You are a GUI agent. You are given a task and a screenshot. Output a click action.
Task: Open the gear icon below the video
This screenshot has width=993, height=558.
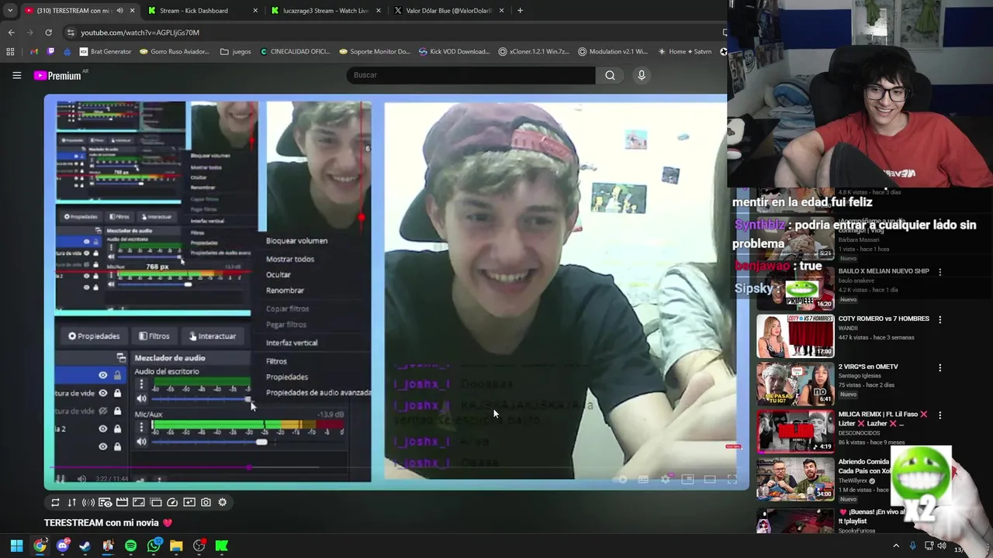[x=223, y=502]
